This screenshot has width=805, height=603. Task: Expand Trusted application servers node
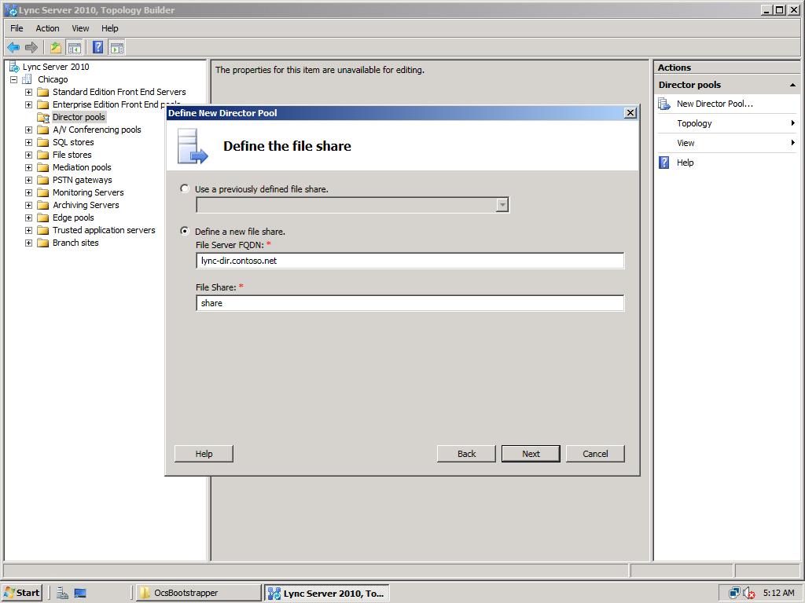[x=29, y=230]
